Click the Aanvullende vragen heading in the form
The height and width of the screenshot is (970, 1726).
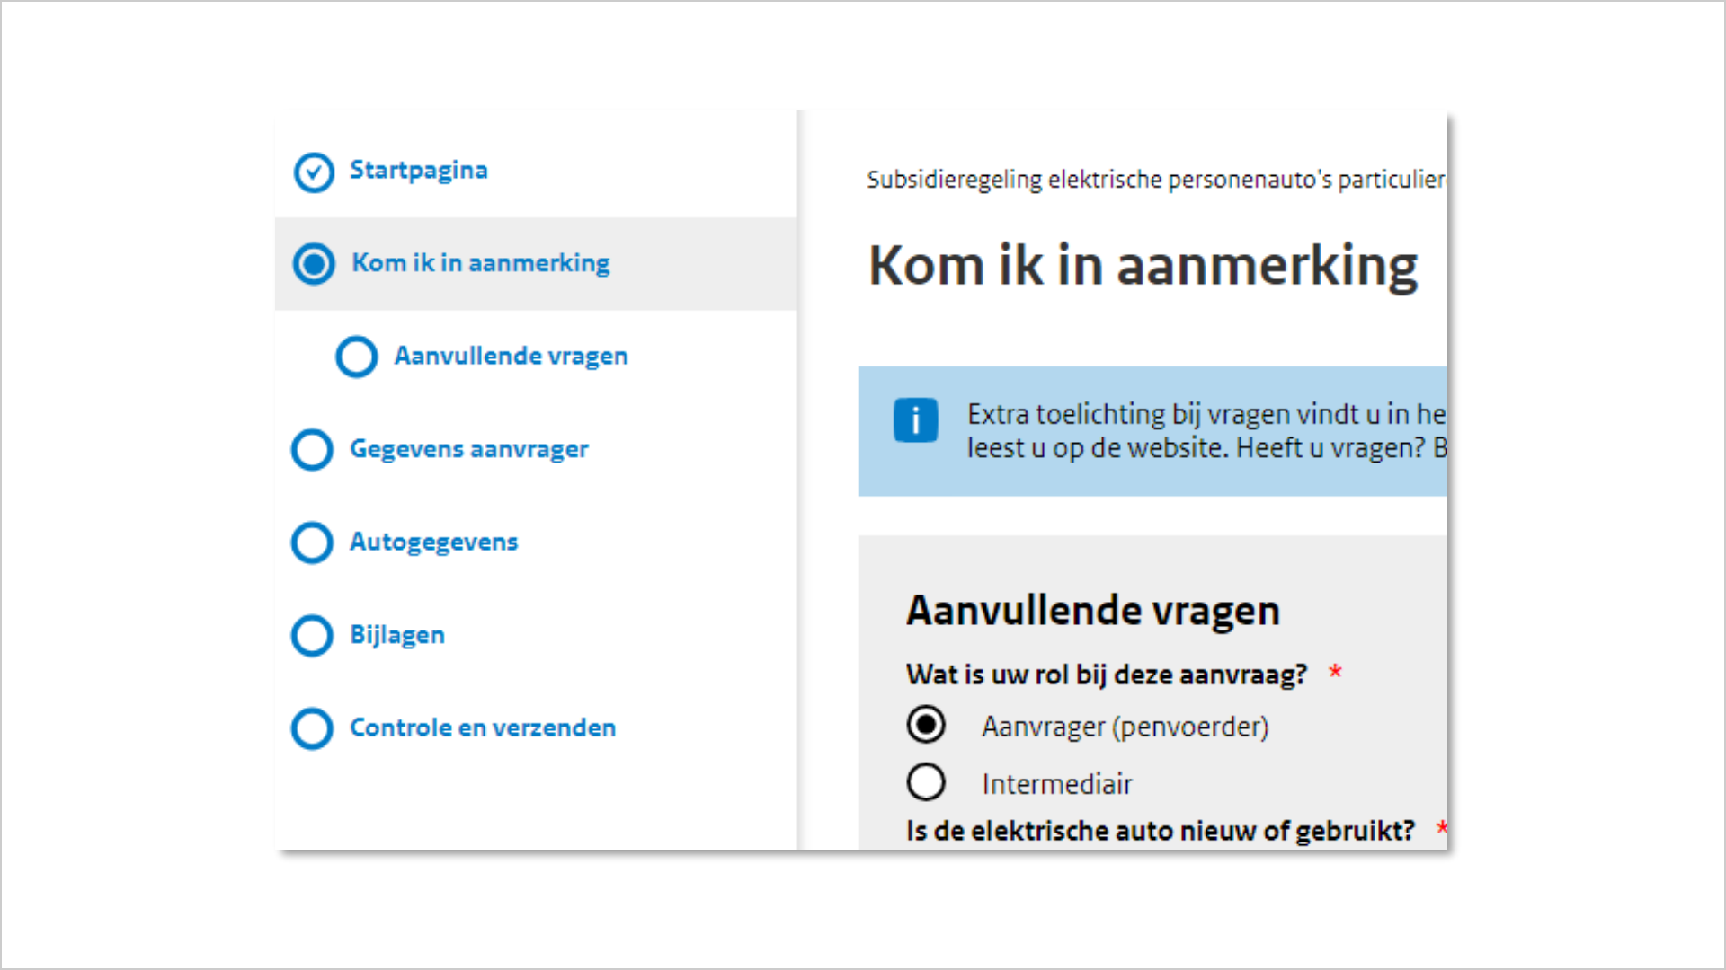click(x=1093, y=610)
